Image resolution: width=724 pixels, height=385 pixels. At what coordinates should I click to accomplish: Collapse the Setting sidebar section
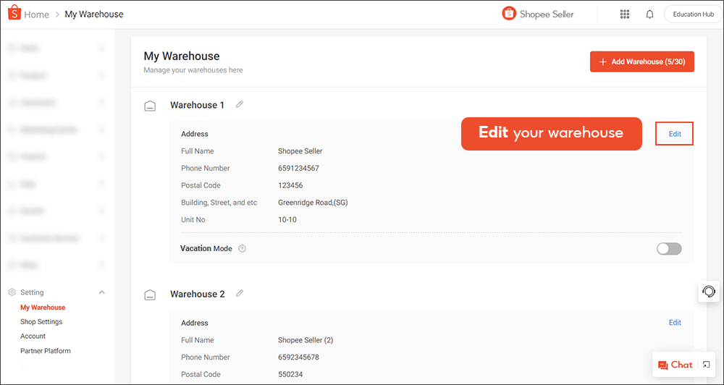pos(102,292)
